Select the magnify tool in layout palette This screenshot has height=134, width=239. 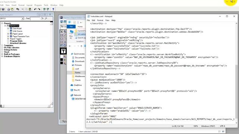pos(65,32)
